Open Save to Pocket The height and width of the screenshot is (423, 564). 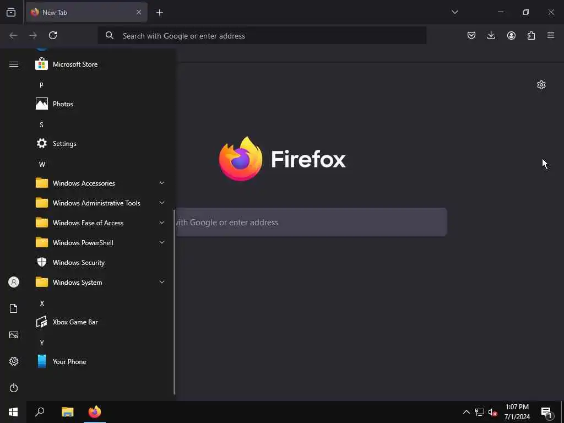pyautogui.click(x=471, y=35)
